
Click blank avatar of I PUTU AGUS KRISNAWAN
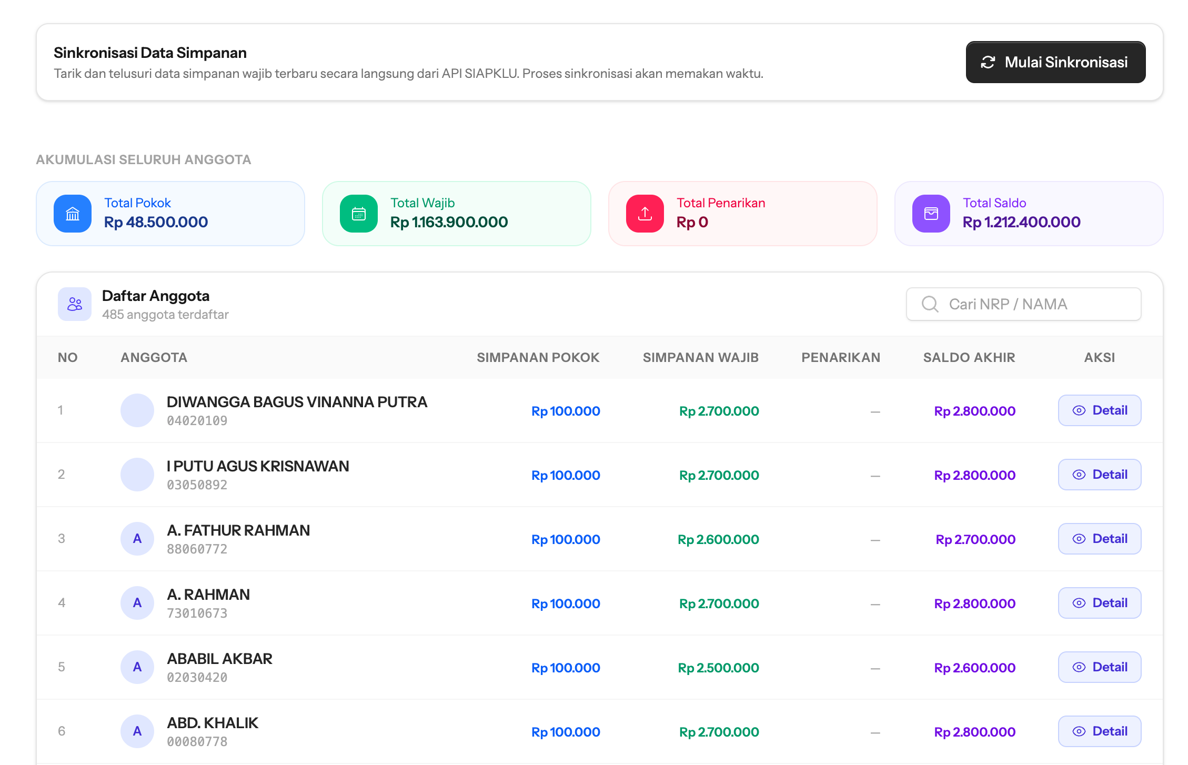click(x=137, y=475)
